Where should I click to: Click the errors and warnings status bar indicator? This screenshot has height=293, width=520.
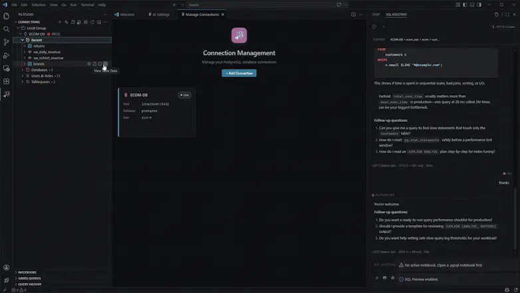19,290
